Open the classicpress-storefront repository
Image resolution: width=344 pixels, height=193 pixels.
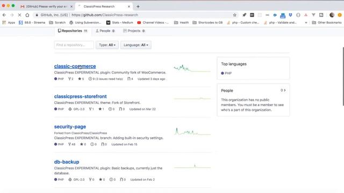(80, 96)
